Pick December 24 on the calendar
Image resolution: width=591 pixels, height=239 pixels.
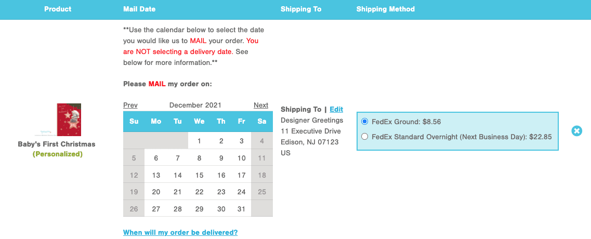[242, 192]
